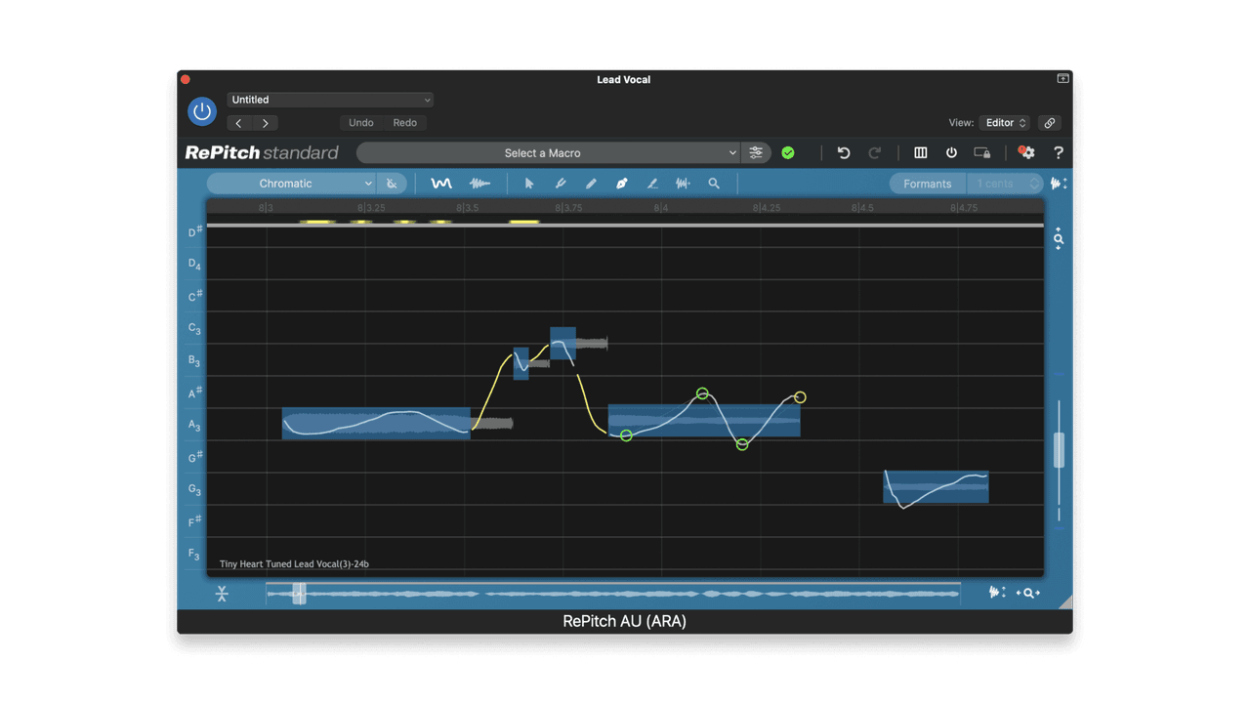
Task: Open the macro settings sliders icon
Action: pos(756,152)
